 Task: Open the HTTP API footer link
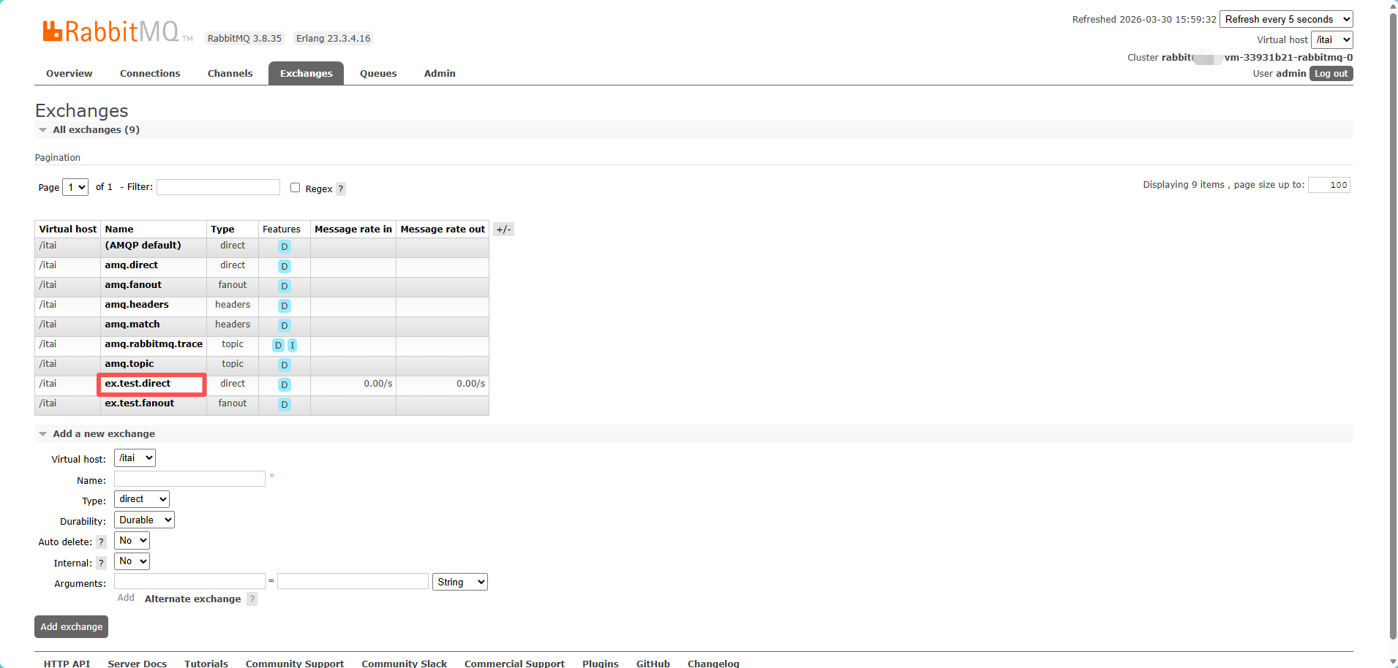click(67, 664)
